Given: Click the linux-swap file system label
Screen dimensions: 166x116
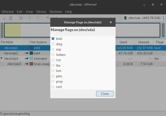Looking at the screenshot, I should [x=41, y=64].
